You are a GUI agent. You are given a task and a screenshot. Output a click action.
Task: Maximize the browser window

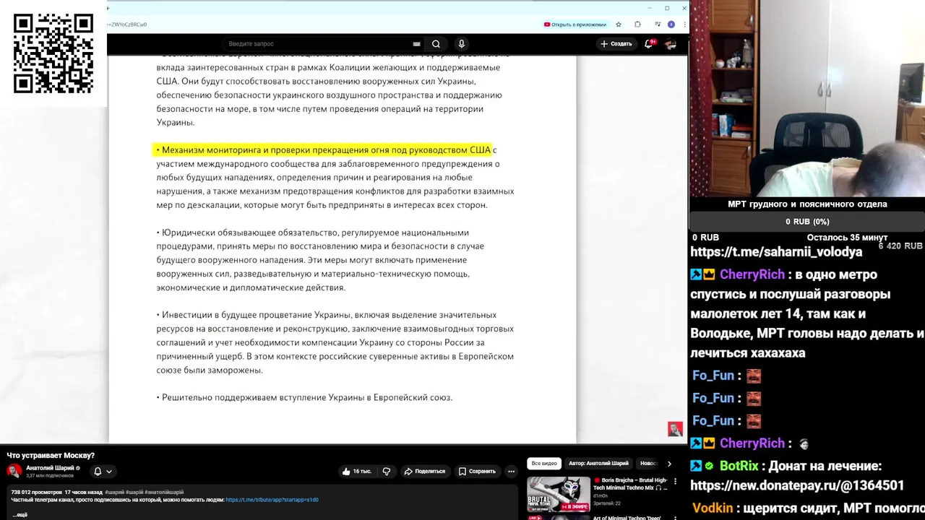click(x=667, y=8)
